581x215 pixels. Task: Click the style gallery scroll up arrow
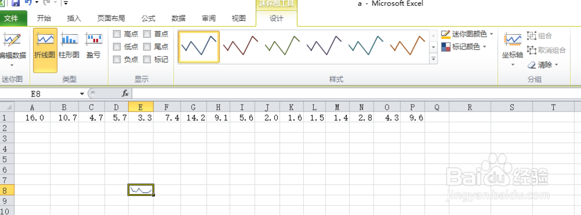point(433,35)
